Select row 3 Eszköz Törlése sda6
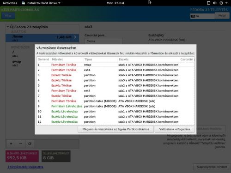The height and width of the screenshot is (173, 231). pos(115,75)
